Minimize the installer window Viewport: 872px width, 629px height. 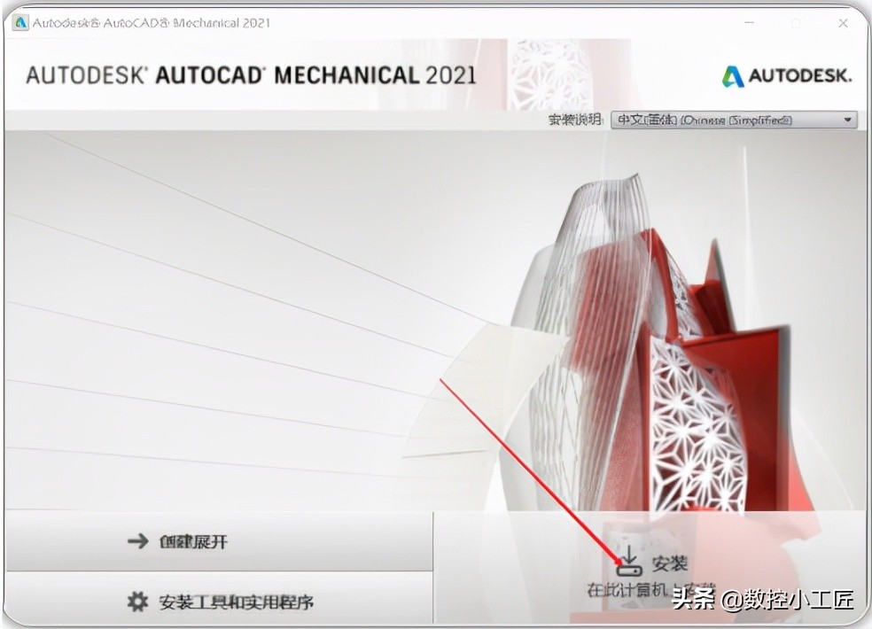(750, 23)
